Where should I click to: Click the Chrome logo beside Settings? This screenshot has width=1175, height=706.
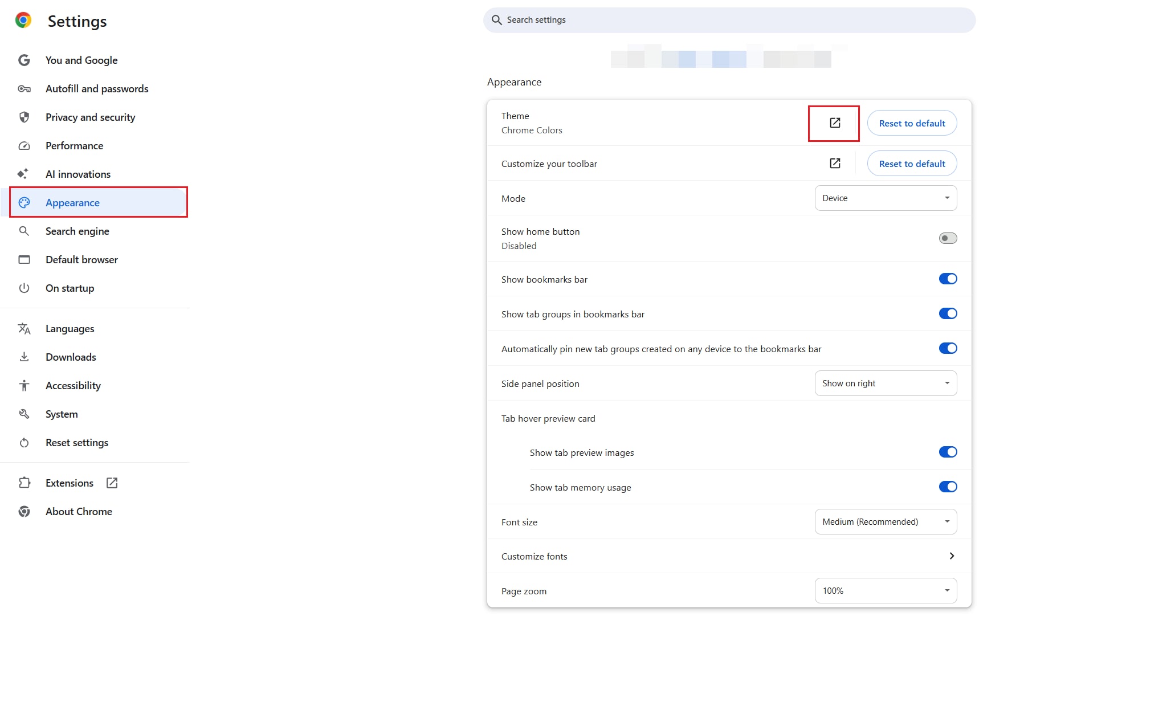coord(23,21)
